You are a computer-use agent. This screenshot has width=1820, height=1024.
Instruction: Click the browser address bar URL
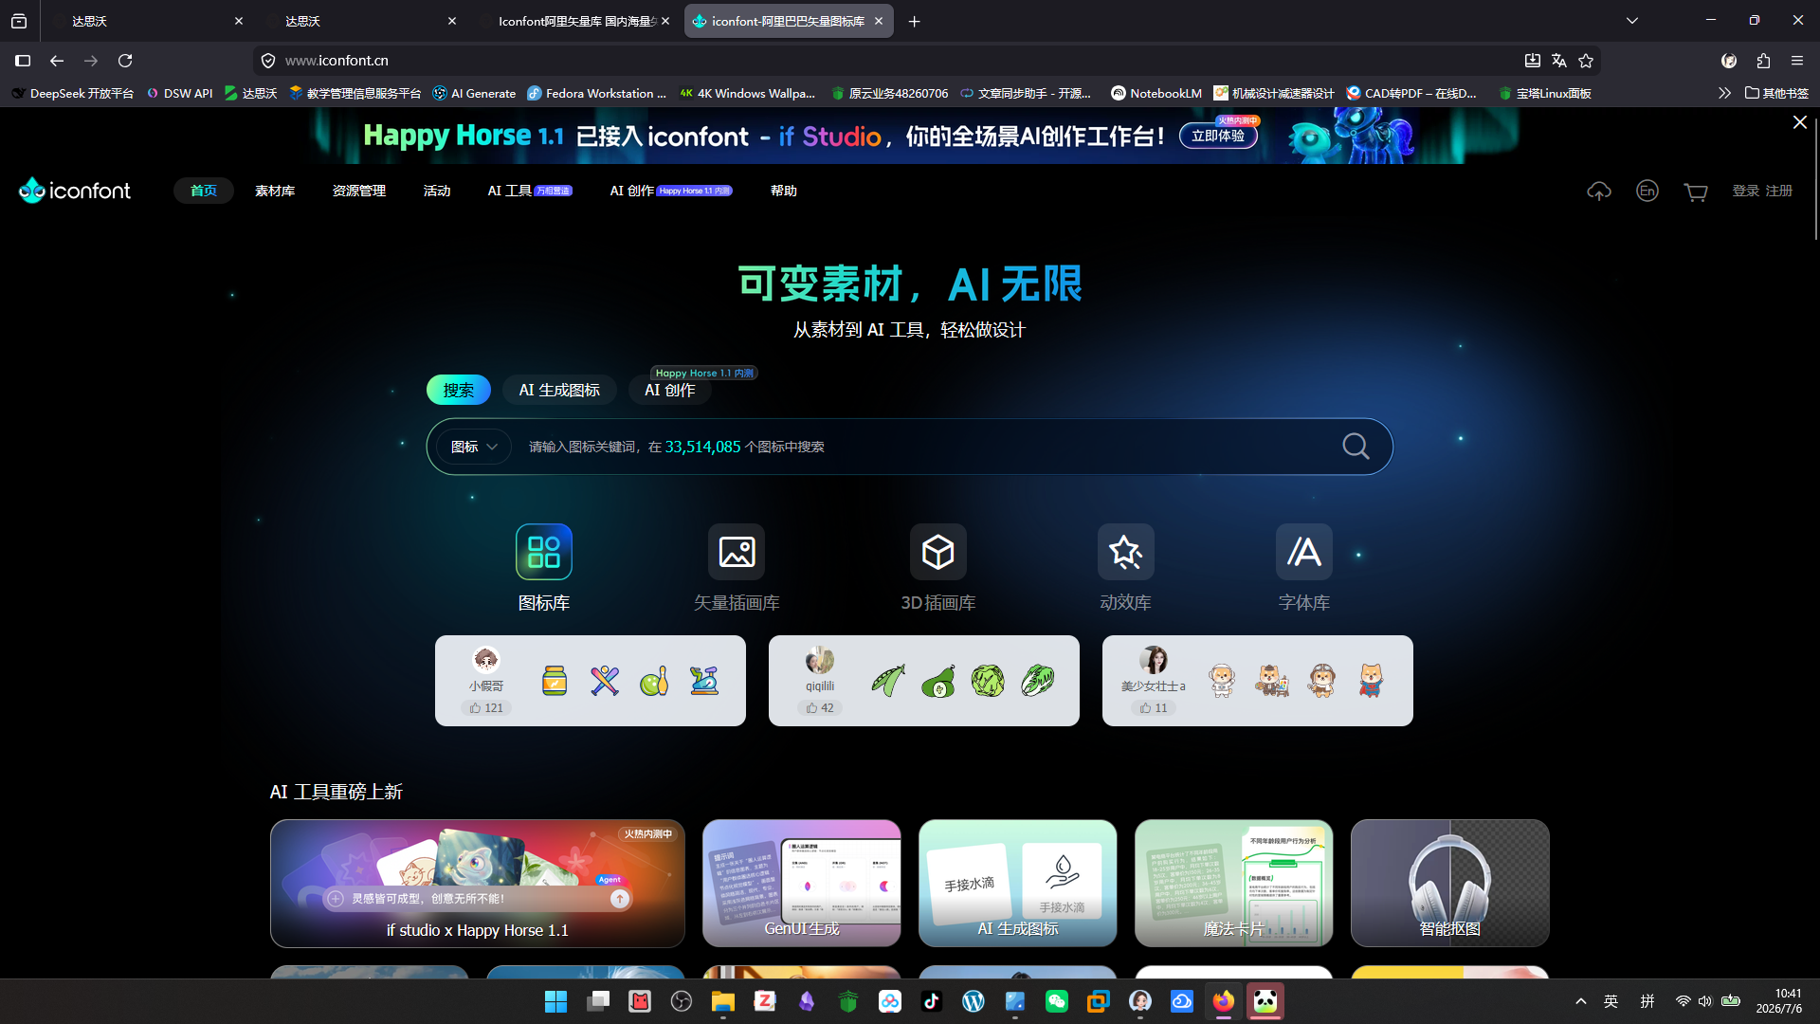tap(337, 61)
